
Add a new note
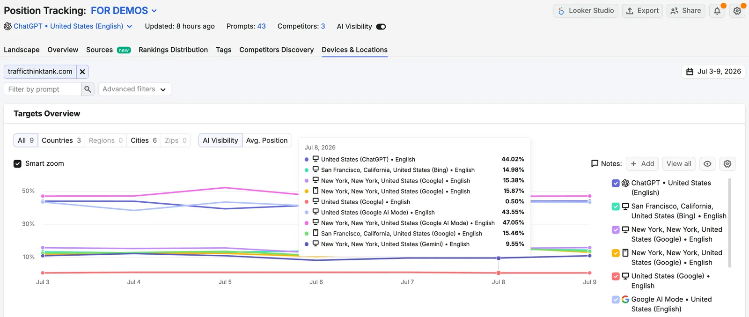642,163
